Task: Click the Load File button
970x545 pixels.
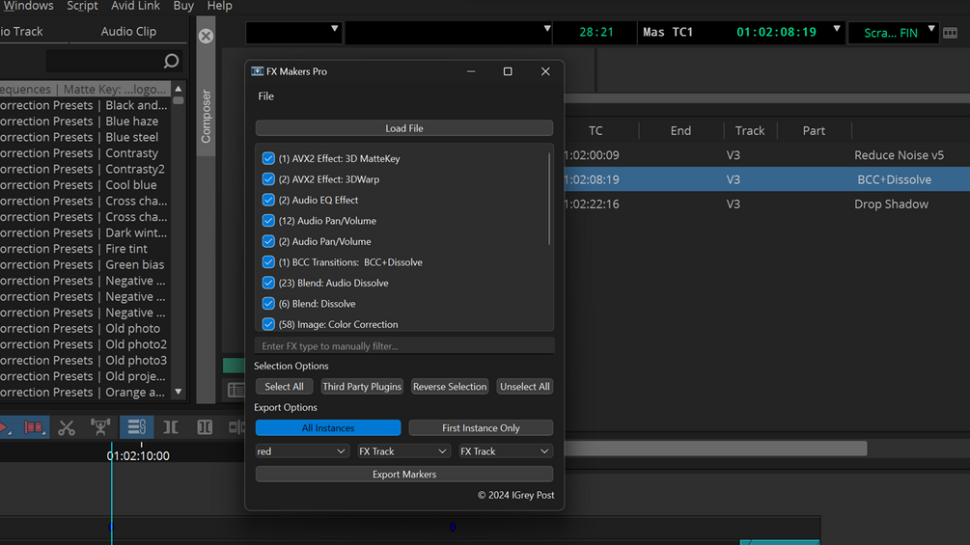Action: tap(404, 128)
